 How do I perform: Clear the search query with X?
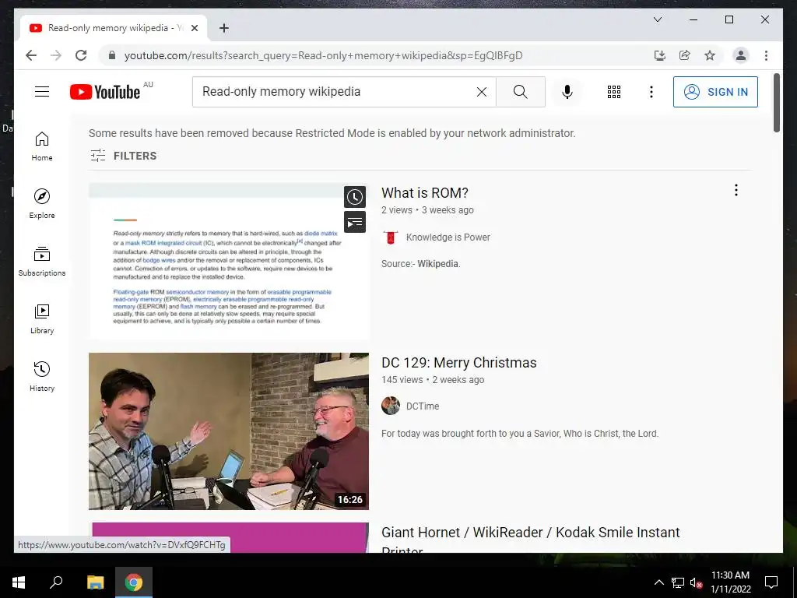(481, 92)
